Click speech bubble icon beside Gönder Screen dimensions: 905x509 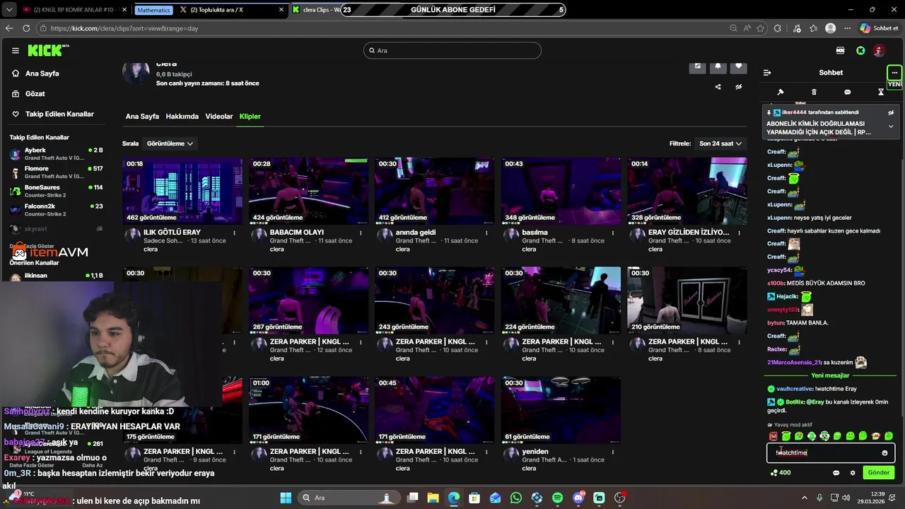tap(836, 473)
